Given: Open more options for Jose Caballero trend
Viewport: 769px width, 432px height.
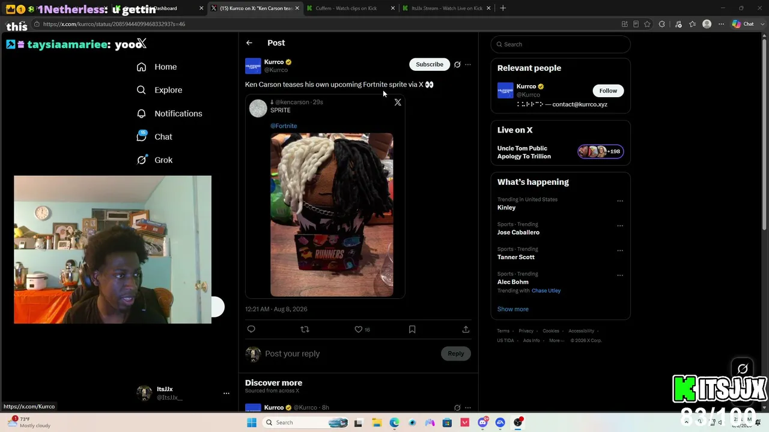Looking at the screenshot, I should (620, 226).
